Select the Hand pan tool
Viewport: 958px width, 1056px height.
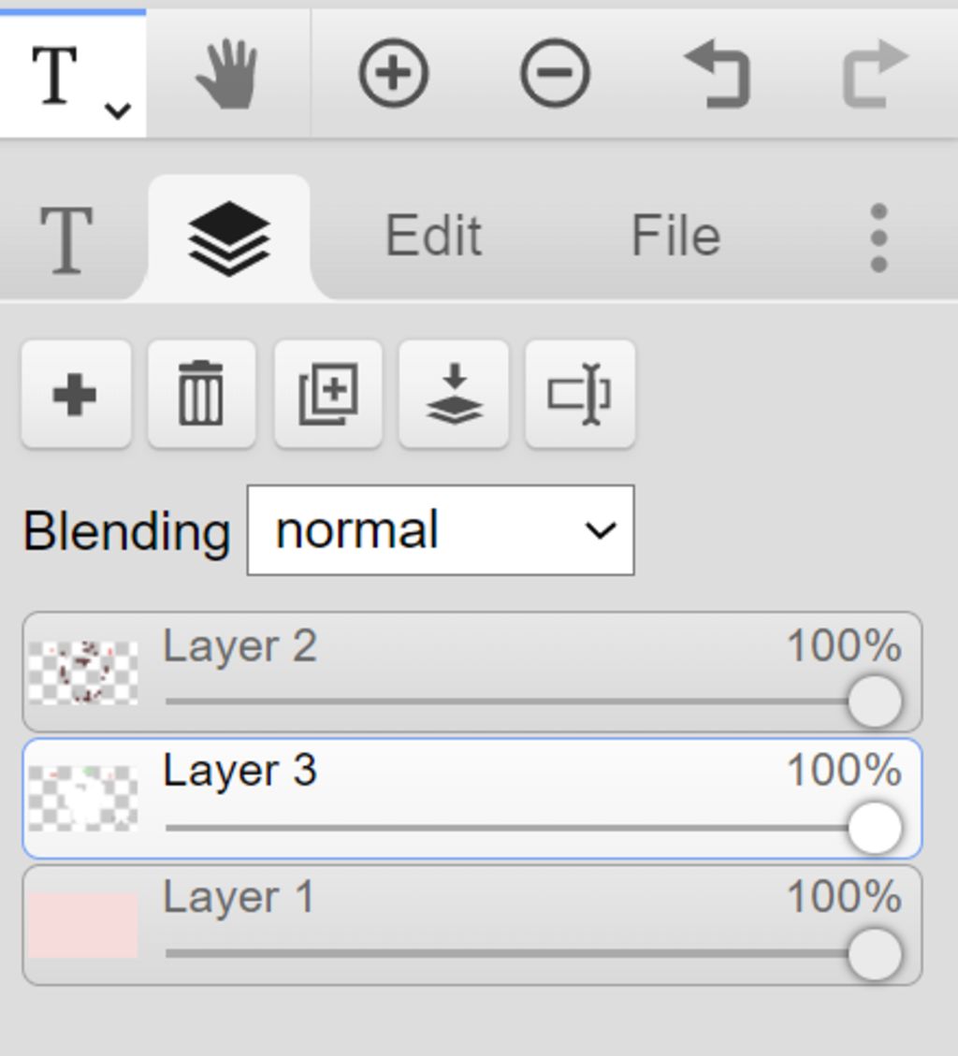227,74
